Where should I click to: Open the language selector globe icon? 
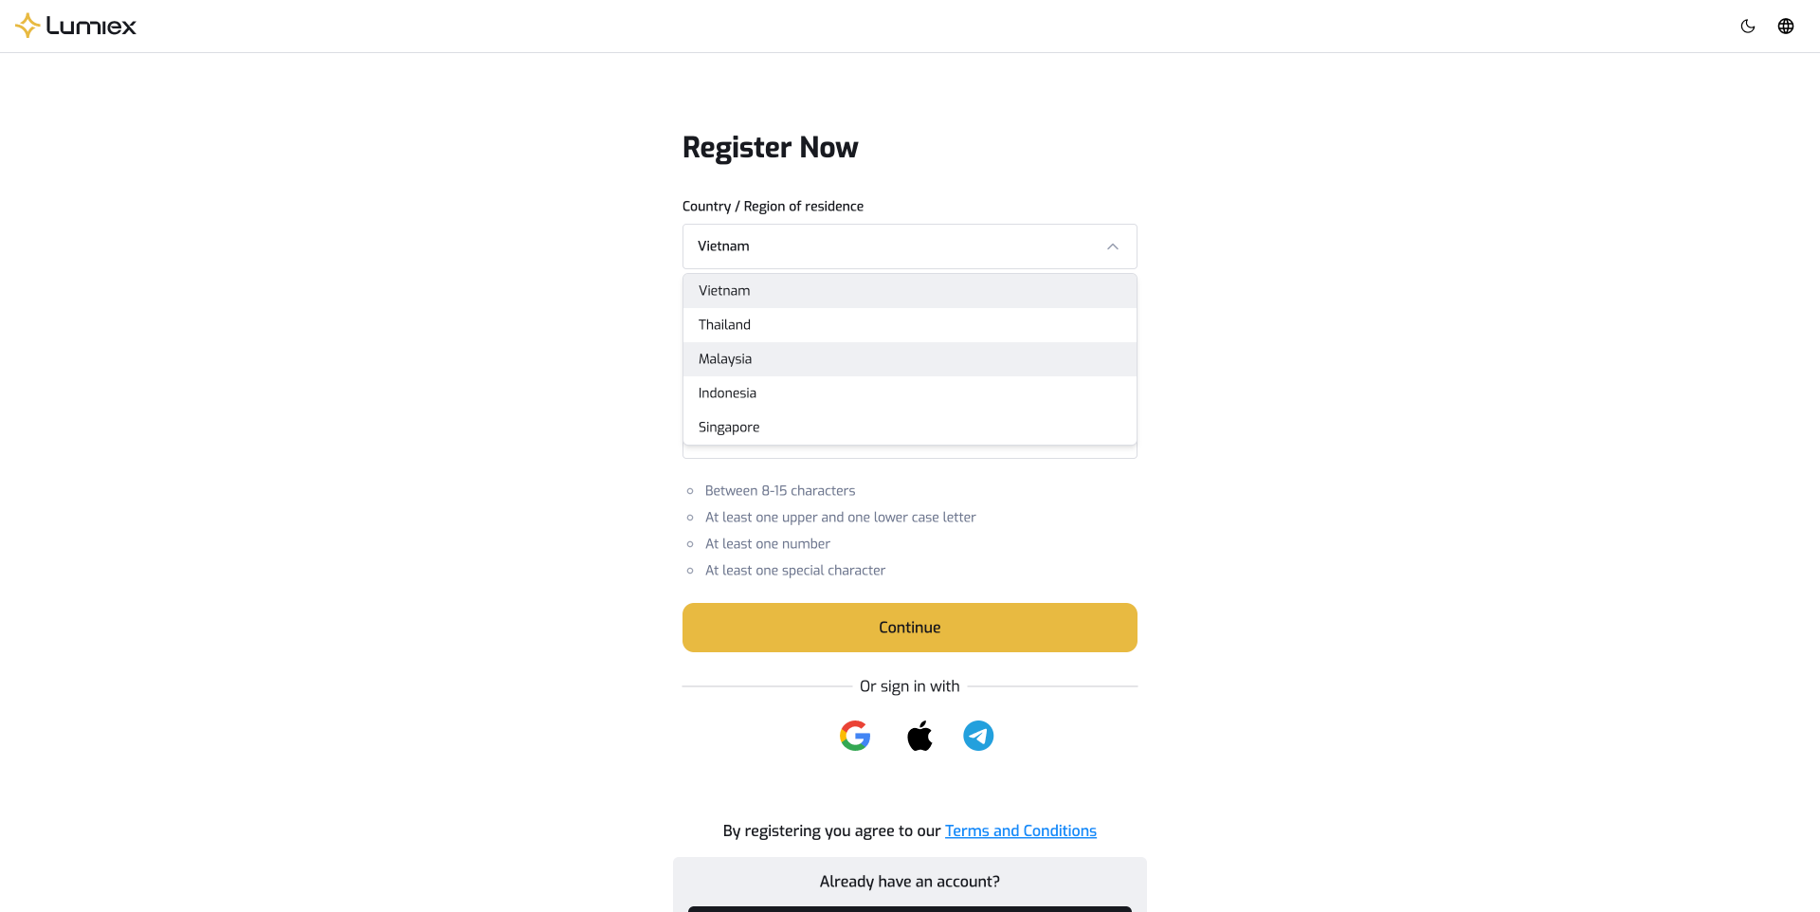point(1787,26)
